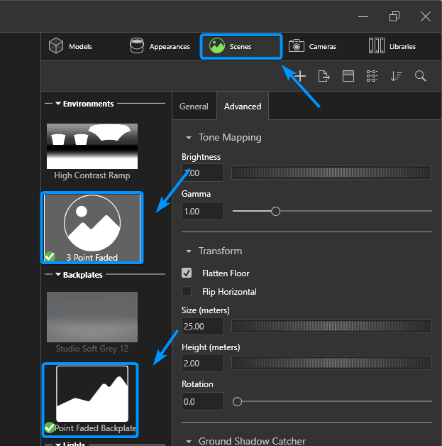Select the 3 Point Faded environment thumbnail
The height and width of the screenshot is (446, 442).
(x=92, y=227)
